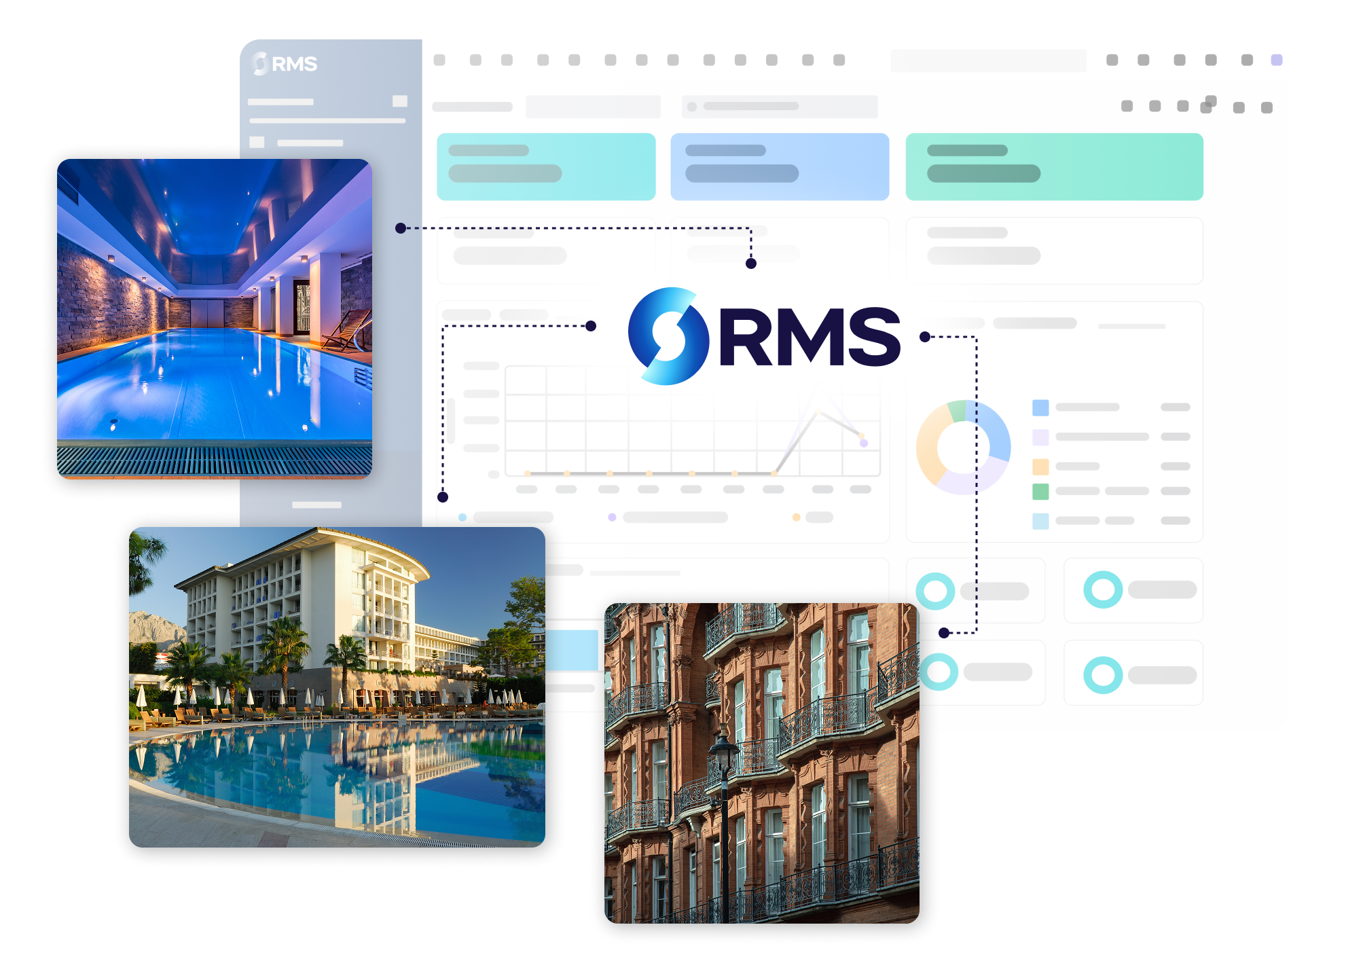Viewport: 1346px width, 963px height.
Task: Click the small RMS logo in the sidebar
Action: (285, 64)
